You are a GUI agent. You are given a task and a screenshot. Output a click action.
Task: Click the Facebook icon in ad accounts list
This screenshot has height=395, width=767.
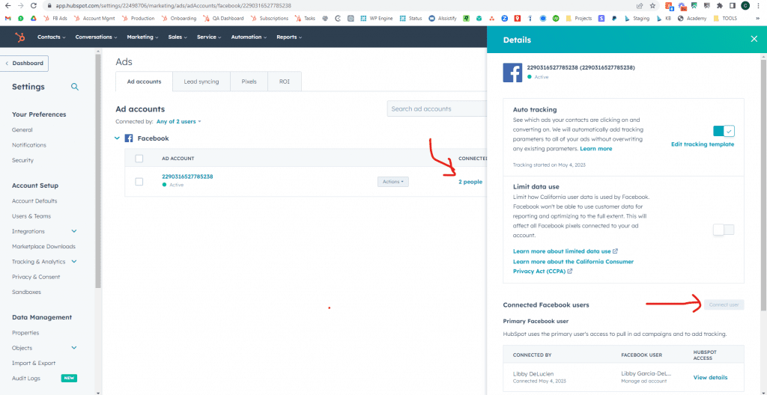(129, 138)
